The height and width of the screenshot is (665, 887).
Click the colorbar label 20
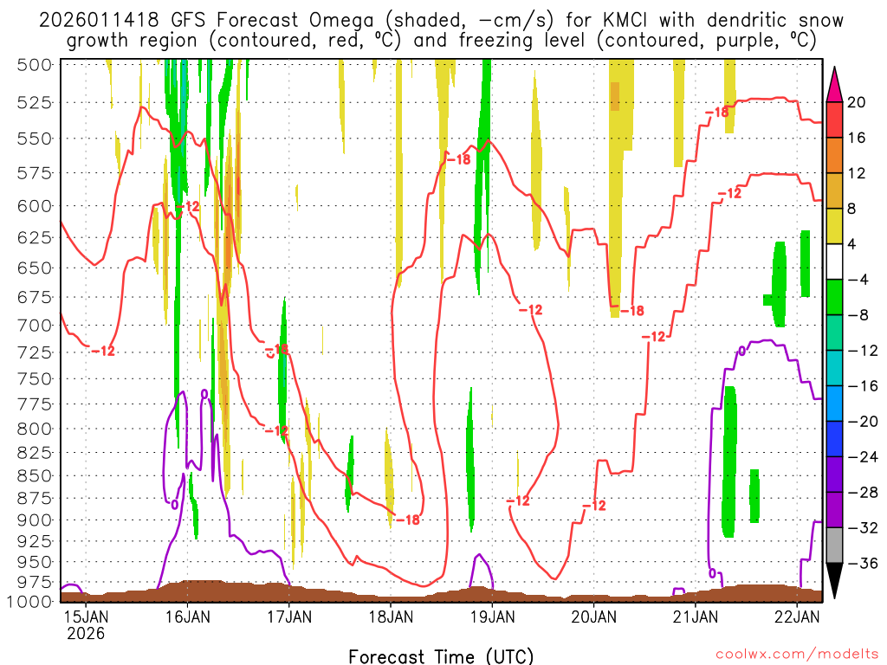point(857,102)
